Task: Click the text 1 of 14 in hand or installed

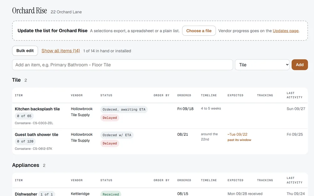Action: [x=107, y=51]
